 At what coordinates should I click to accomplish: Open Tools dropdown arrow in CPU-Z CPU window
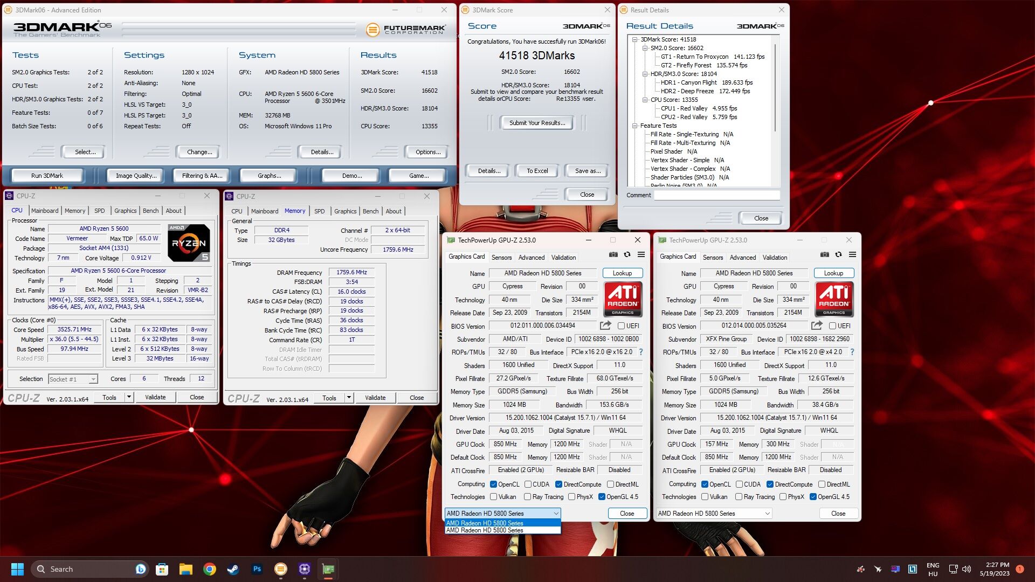coord(129,397)
